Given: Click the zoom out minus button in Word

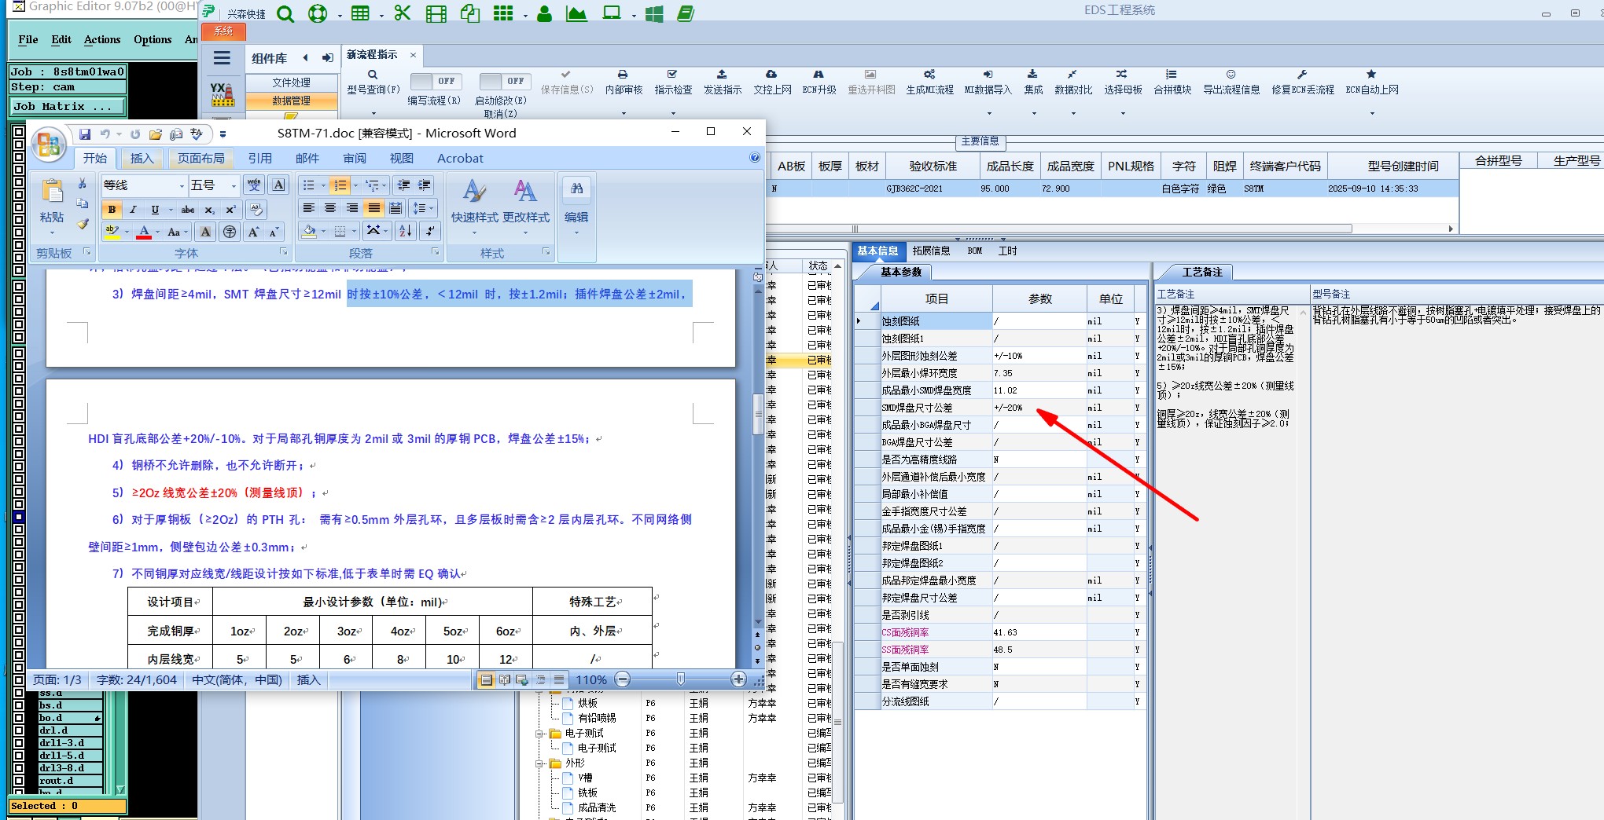Looking at the screenshot, I should point(623,679).
